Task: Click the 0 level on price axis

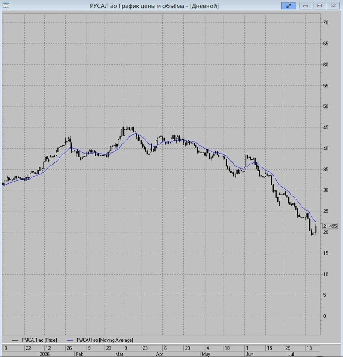Action: [324, 316]
